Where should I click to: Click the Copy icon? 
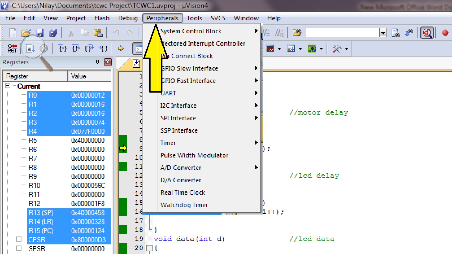coord(85,33)
